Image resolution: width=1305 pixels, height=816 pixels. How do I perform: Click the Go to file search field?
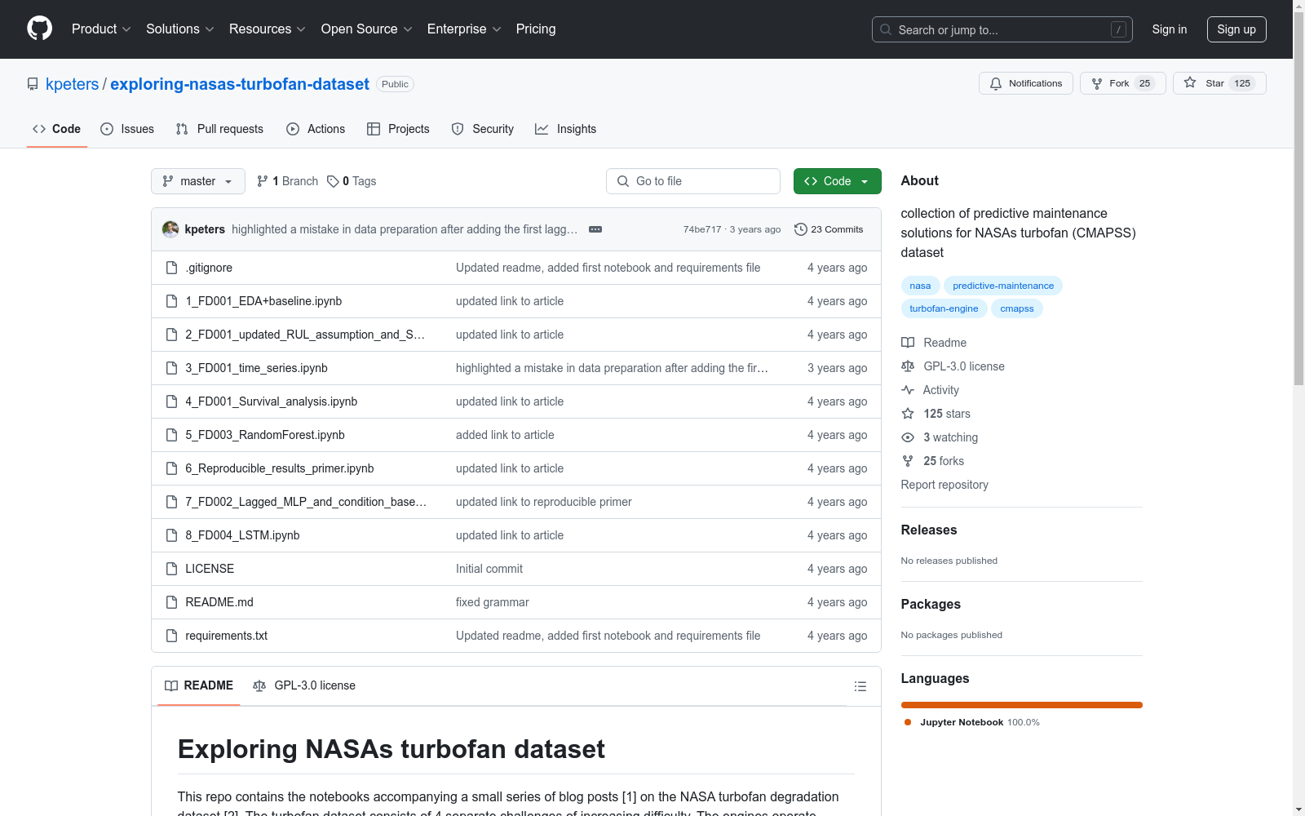pyautogui.click(x=693, y=181)
